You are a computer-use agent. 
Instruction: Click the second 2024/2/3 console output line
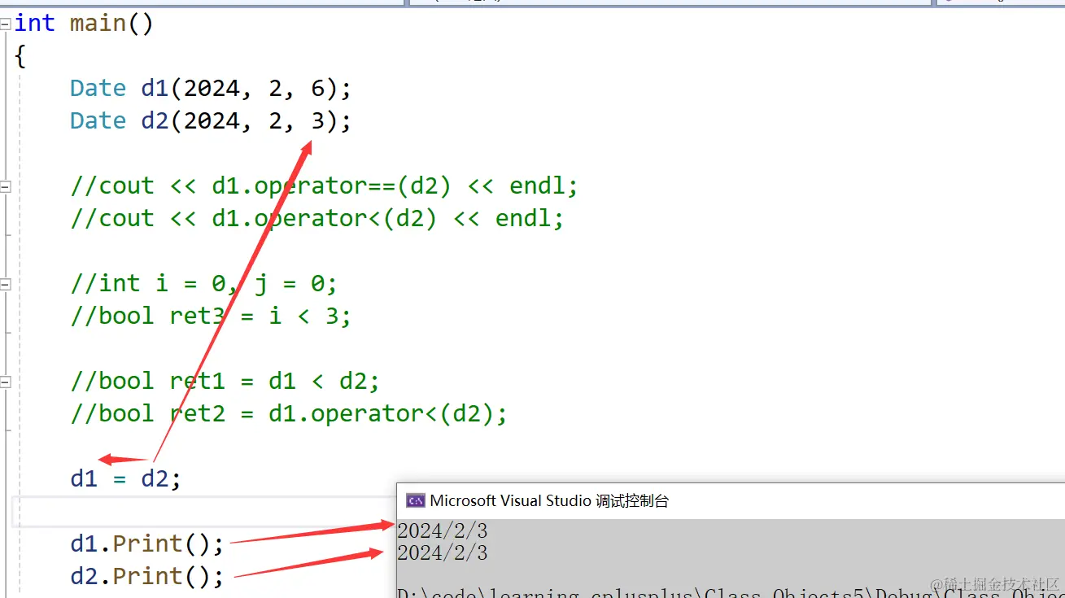point(443,553)
